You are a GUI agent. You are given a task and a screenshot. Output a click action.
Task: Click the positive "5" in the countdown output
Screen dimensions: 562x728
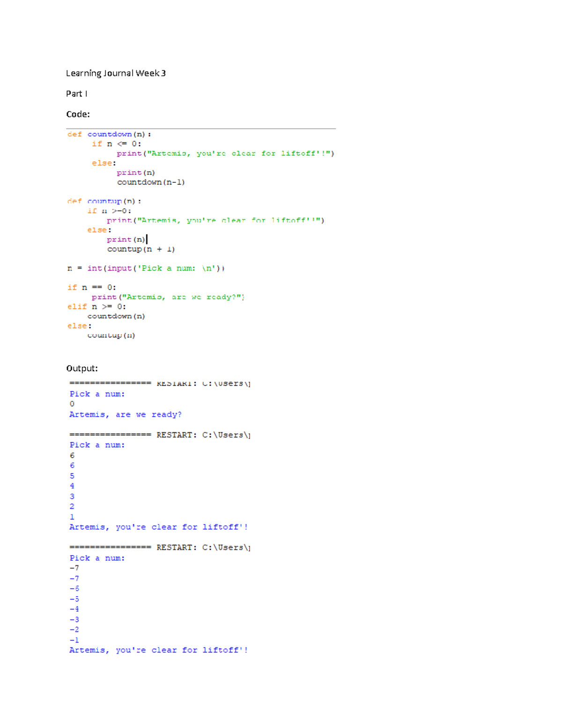(72, 476)
